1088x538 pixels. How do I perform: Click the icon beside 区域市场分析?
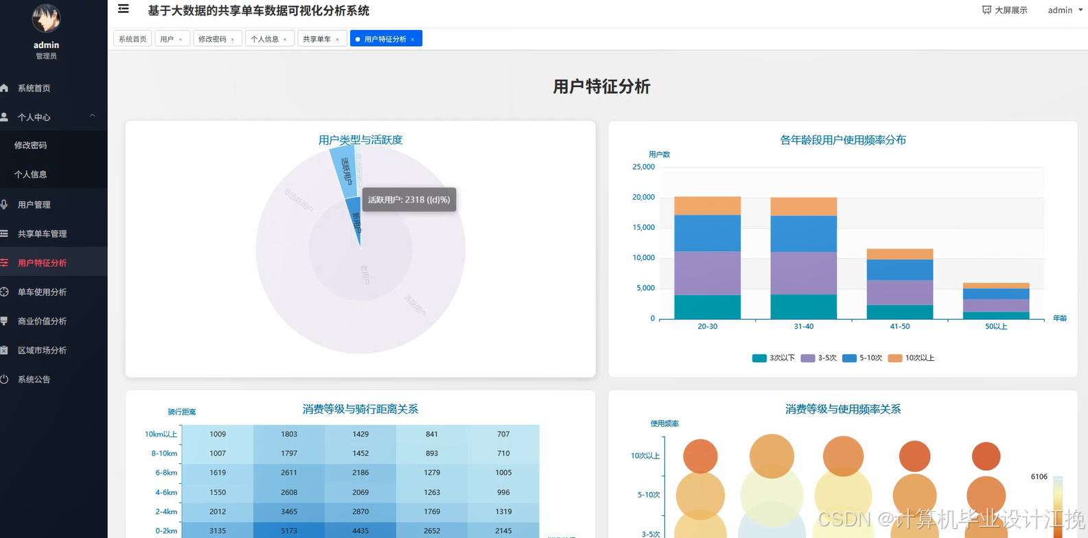4,350
